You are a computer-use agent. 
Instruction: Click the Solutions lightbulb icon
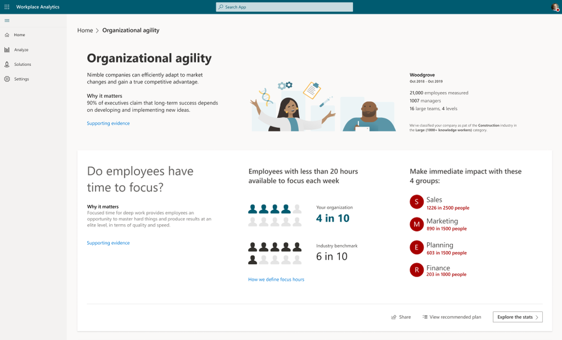click(7, 65)
